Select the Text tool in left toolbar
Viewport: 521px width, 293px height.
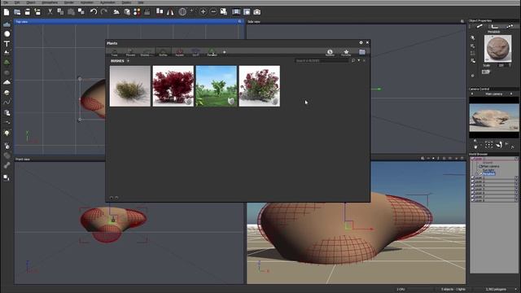pyautogui.click(x=7, y=43)
